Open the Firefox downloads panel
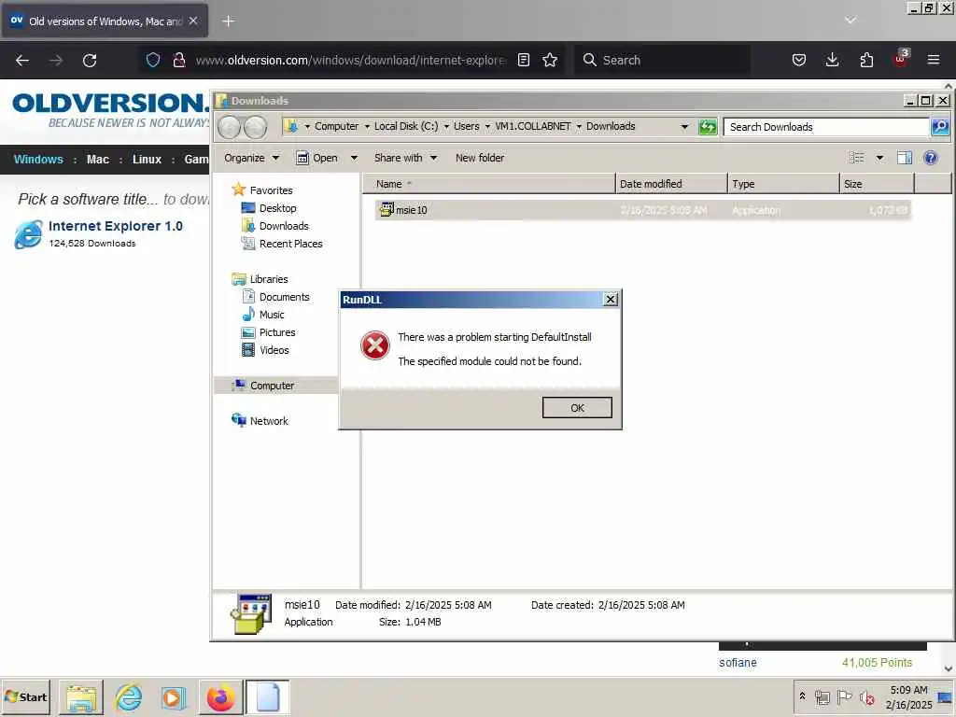 832,60
